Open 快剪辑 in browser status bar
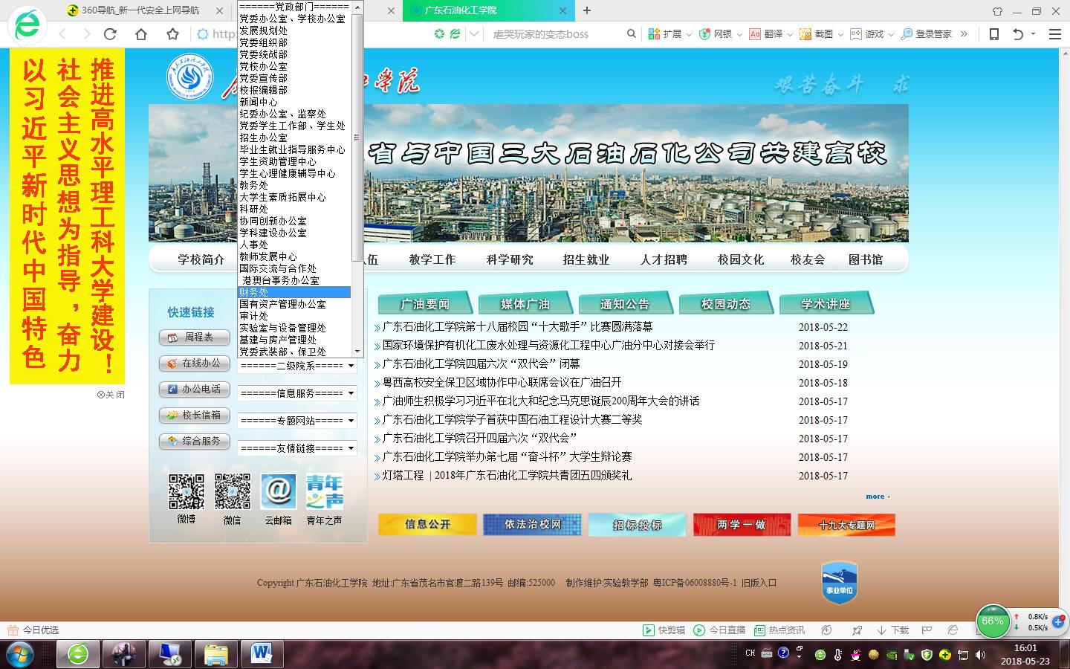This screenshot has height=669, width=1070. point(664,630)
